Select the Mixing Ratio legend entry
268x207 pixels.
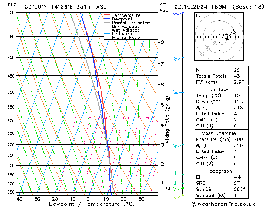tap(126, 37)
